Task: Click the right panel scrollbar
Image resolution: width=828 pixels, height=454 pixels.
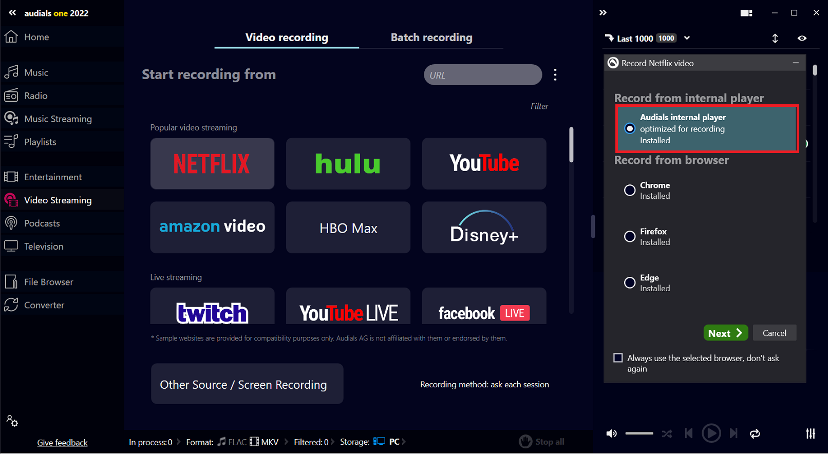Action: 815,70
